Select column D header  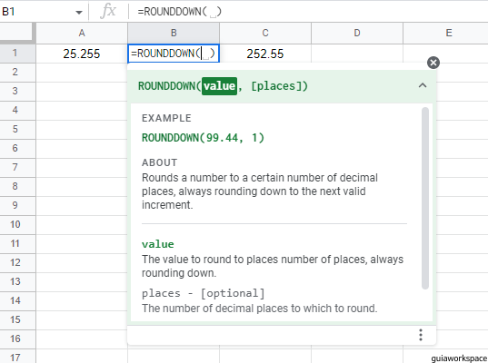357,33
